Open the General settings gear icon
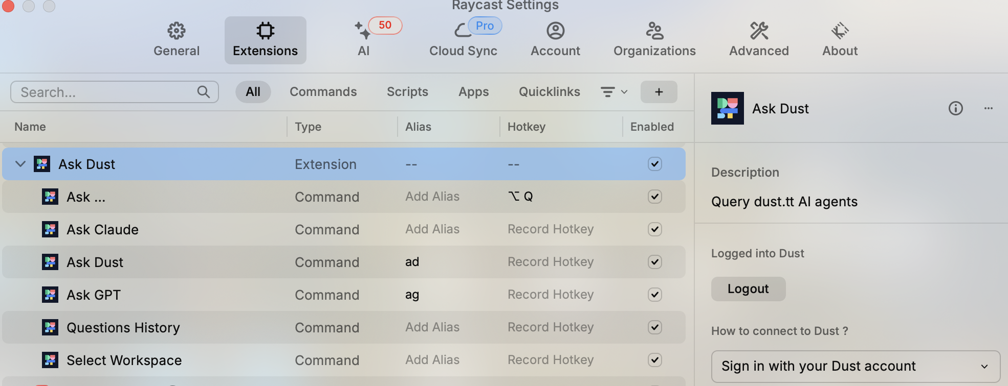Screen dimensions: 1008x386 177,31
